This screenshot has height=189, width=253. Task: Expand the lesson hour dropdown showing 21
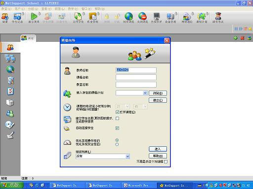127,106
